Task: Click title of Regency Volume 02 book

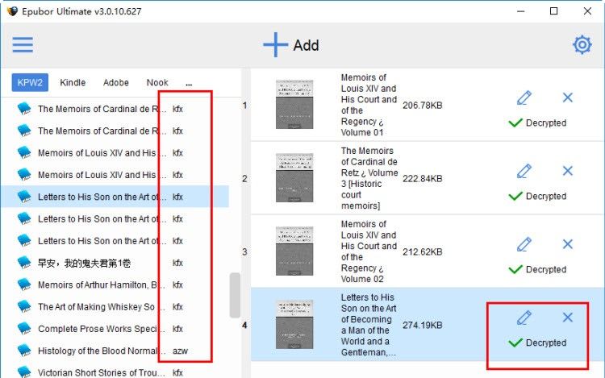Action: [369, 251]
